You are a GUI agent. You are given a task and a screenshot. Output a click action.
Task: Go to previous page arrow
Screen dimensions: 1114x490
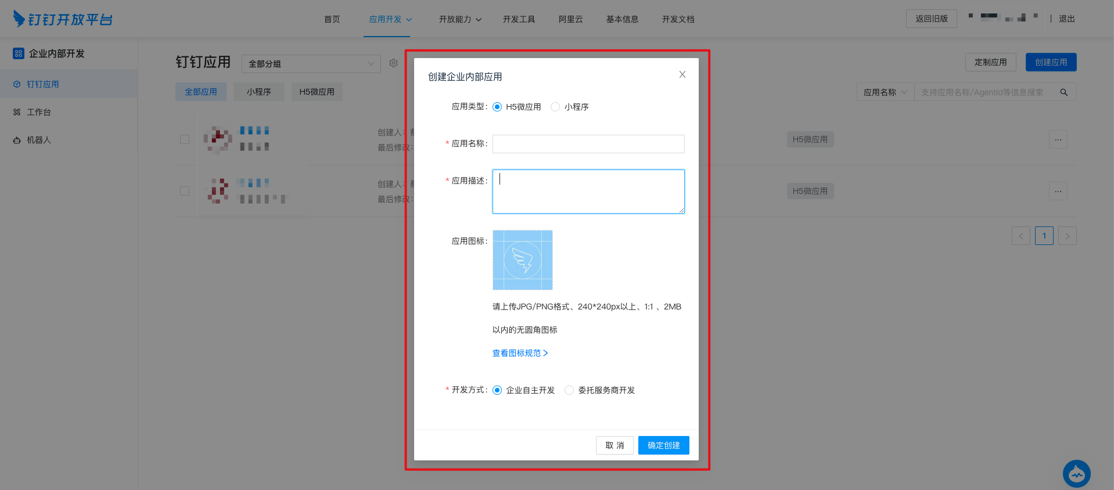[x=1021, y=236]
